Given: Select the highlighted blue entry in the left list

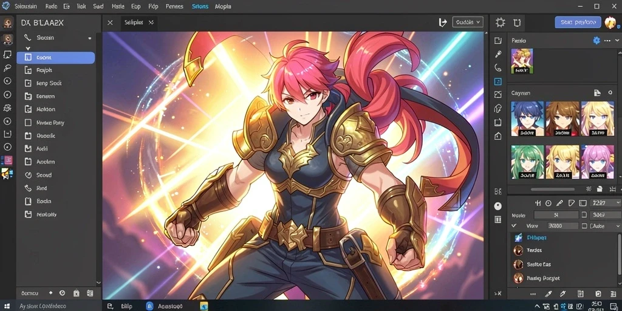Looking at the screenshot, I should pos(55,58).
